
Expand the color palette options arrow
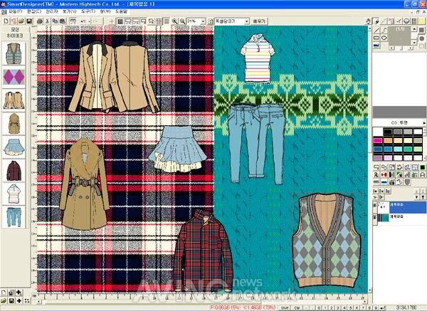pos(424,123)
